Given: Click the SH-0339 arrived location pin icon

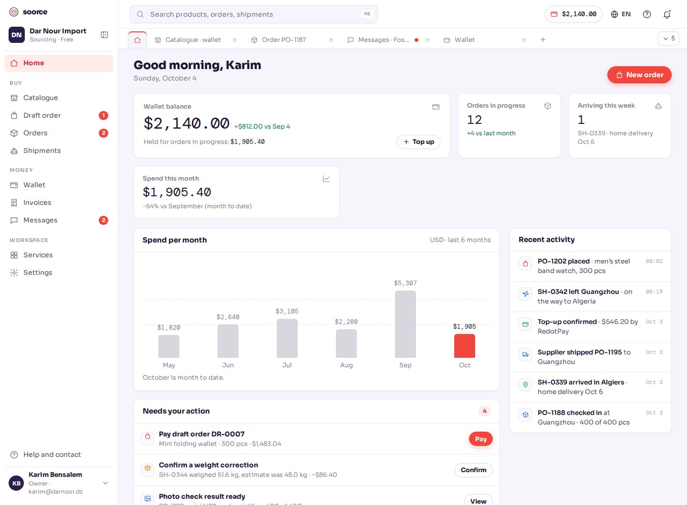Looking at the screenshot, I should pos(525,384).
